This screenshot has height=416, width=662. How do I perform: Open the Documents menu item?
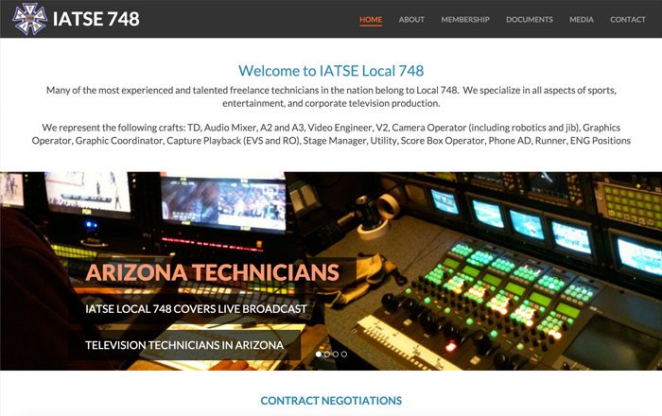530,20
